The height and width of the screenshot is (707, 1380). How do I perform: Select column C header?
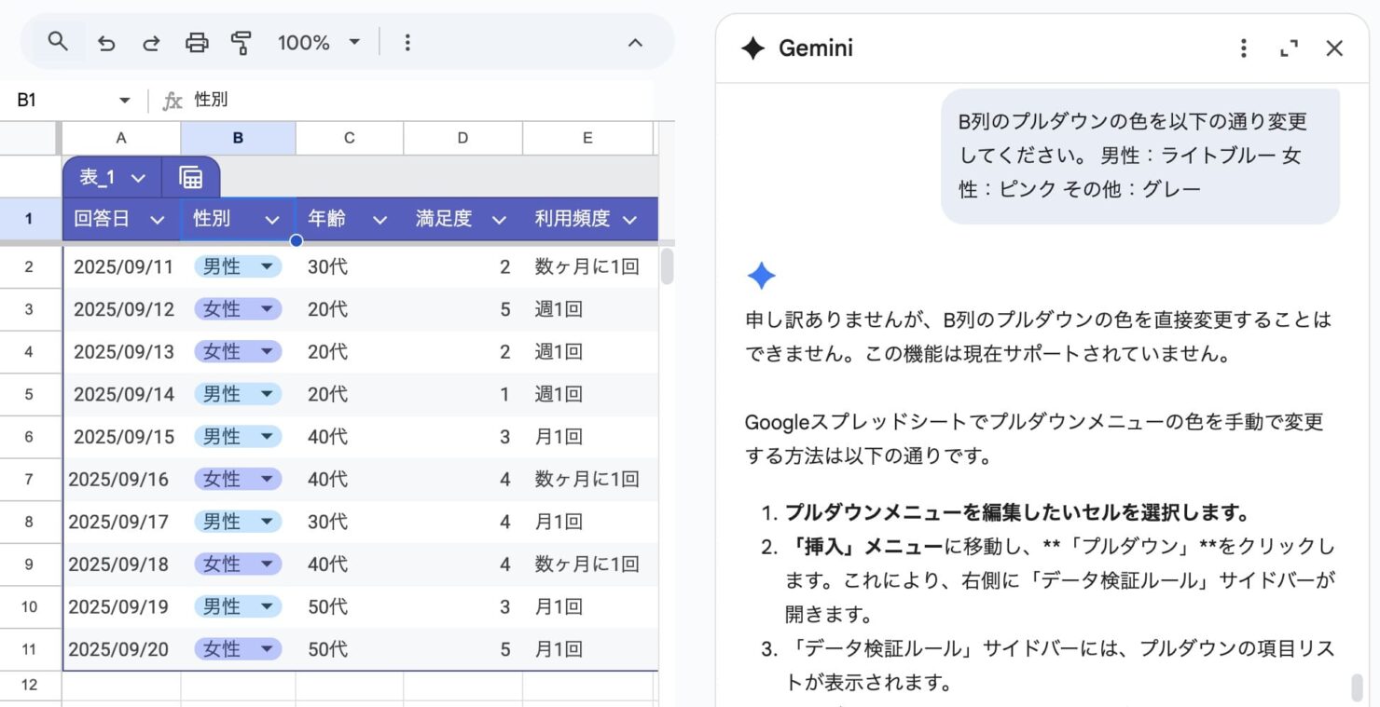pyautogui.click(x=350, y=138)
